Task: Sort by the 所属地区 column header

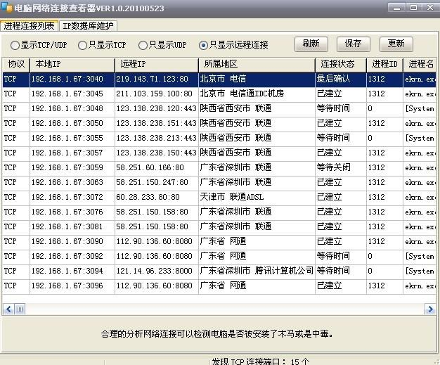Action: 257,64
